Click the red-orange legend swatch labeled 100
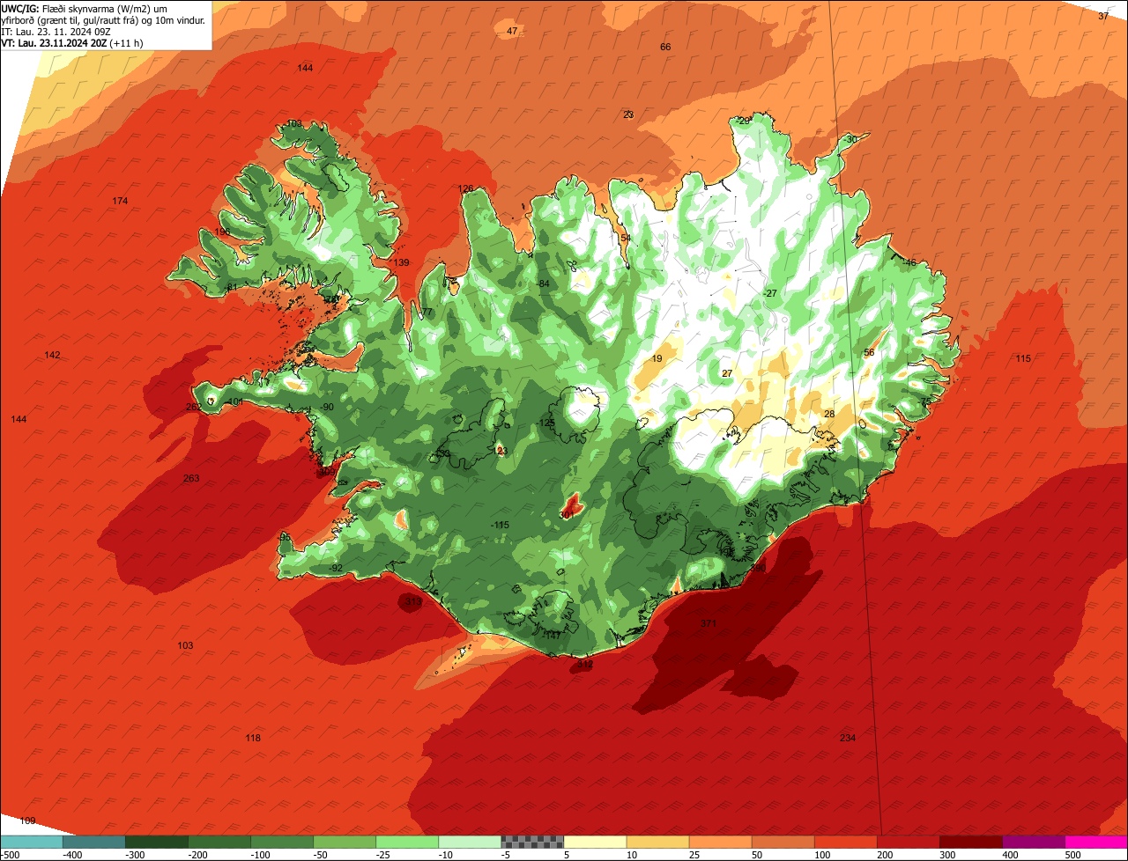 [845, 842]
